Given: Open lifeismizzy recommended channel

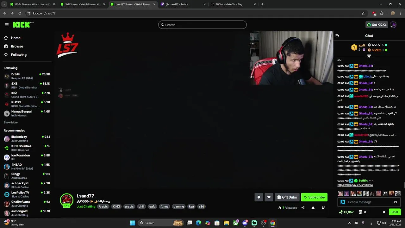Looking at the screenshot, I should (27, 139).
